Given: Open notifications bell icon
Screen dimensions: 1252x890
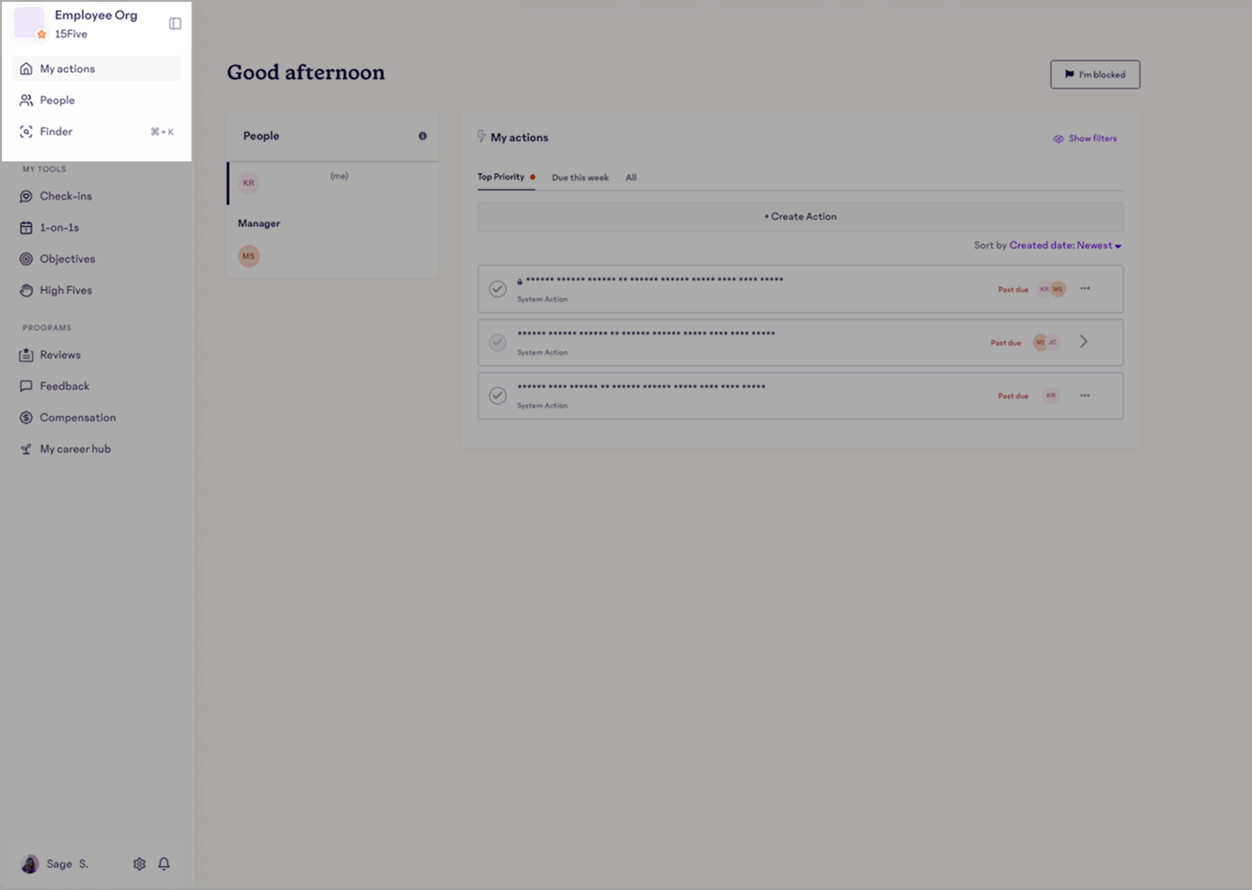Looking at the screenshot, I should (x=164, y=864).
